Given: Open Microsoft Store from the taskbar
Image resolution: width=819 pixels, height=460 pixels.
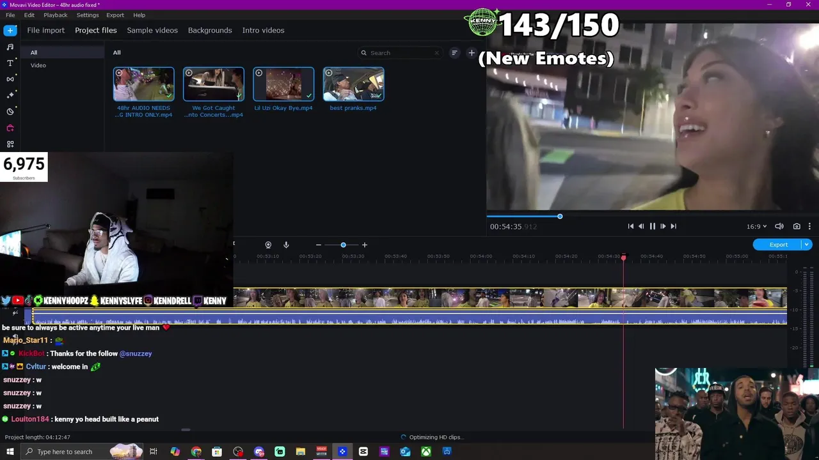Looking at the screenshot, I should click(x=217, y=452).
